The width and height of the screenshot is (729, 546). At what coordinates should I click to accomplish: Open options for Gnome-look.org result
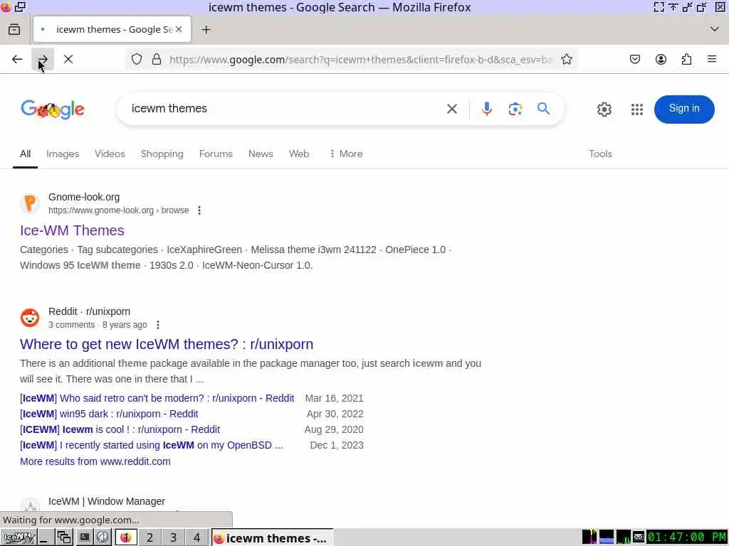(x=199, y=210)
